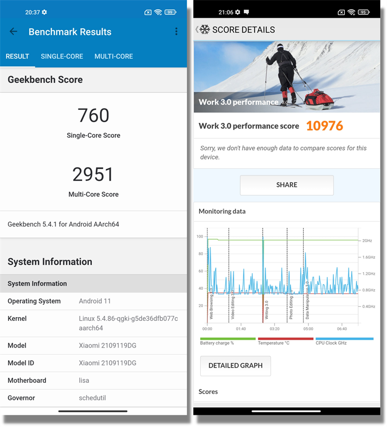Tap the 'Monitoring data' section header

tap(222, 211)
